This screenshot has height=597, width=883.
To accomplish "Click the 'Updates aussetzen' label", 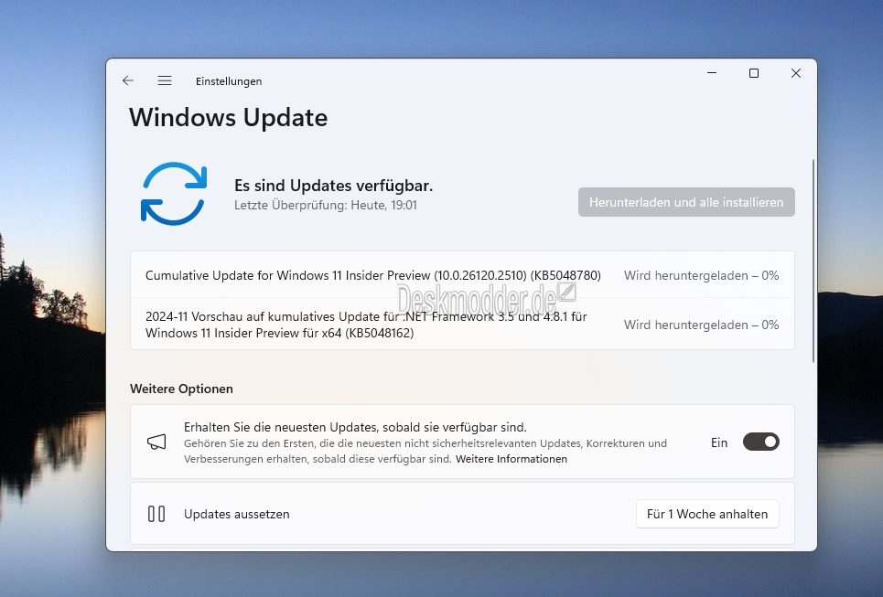I will tap(236, 514).
